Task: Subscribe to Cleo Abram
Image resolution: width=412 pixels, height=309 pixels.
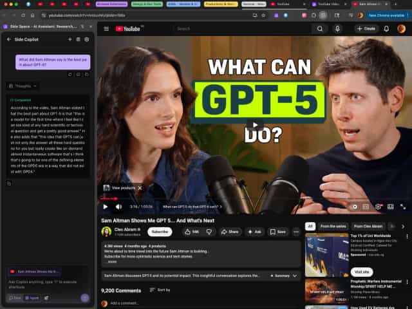Action: (160, 232)
